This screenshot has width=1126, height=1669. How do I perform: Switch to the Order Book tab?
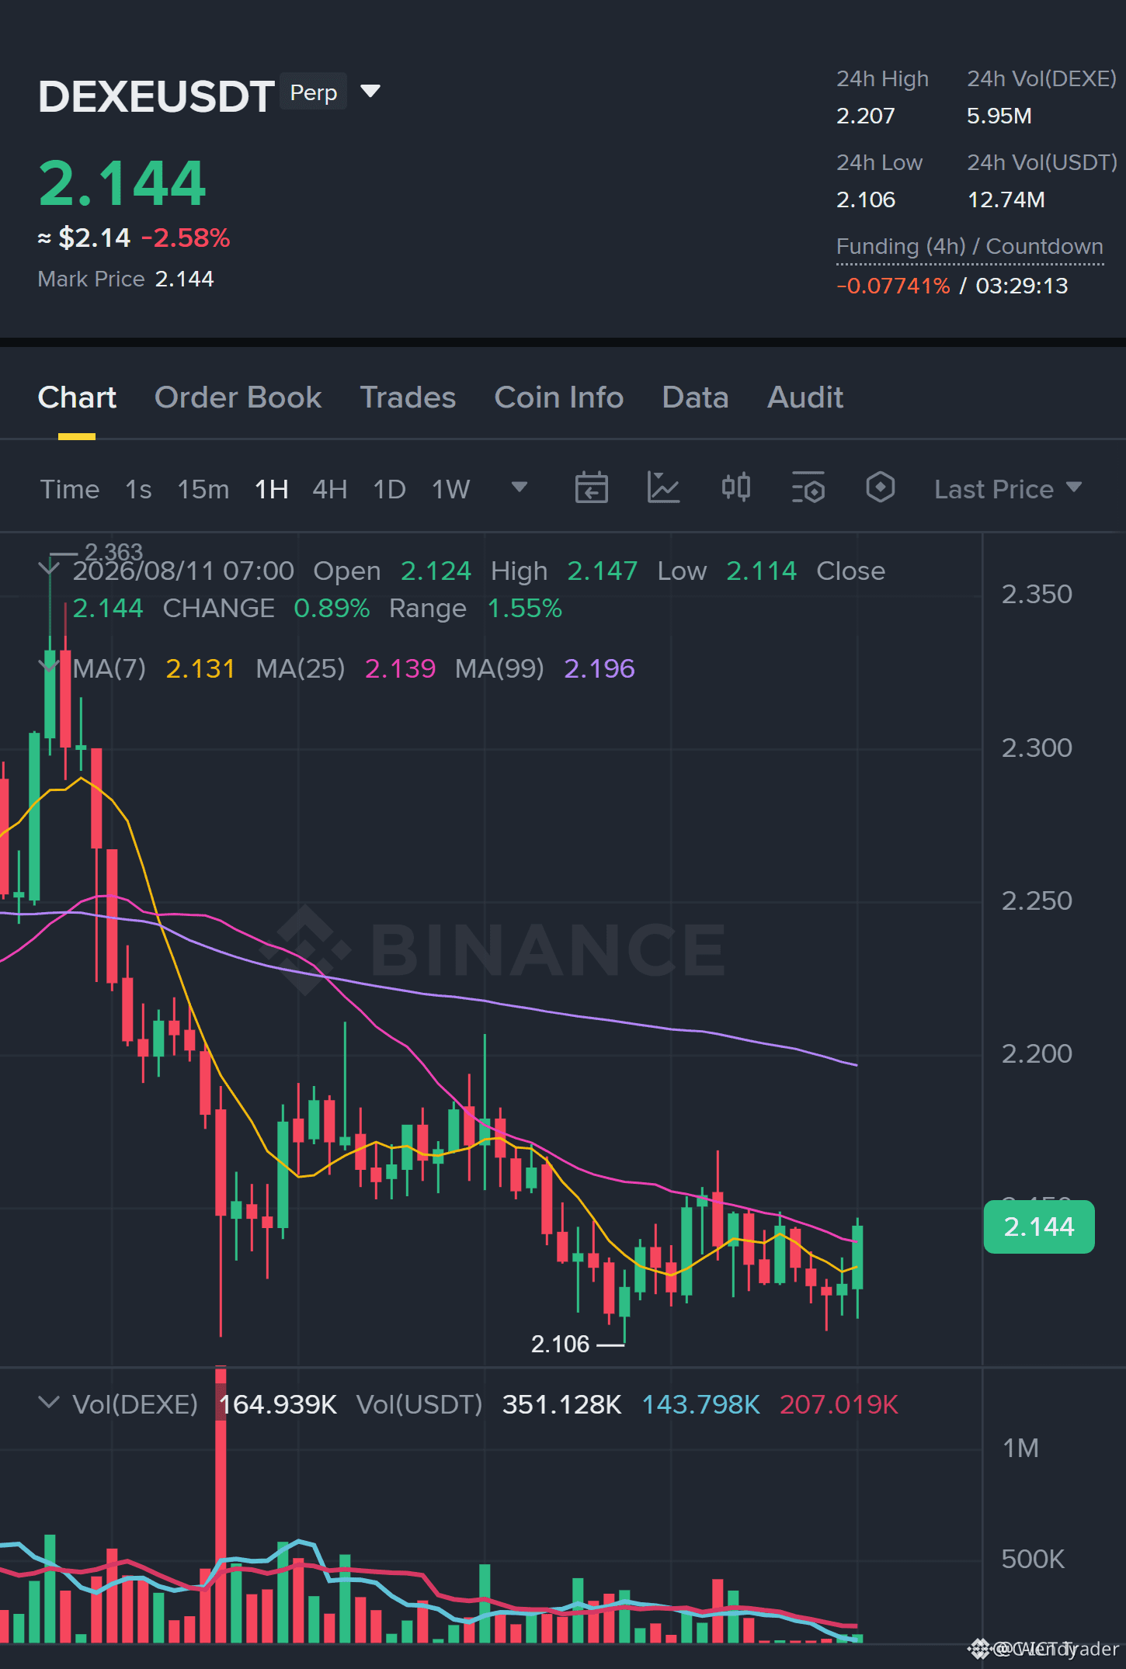point(238,397)
